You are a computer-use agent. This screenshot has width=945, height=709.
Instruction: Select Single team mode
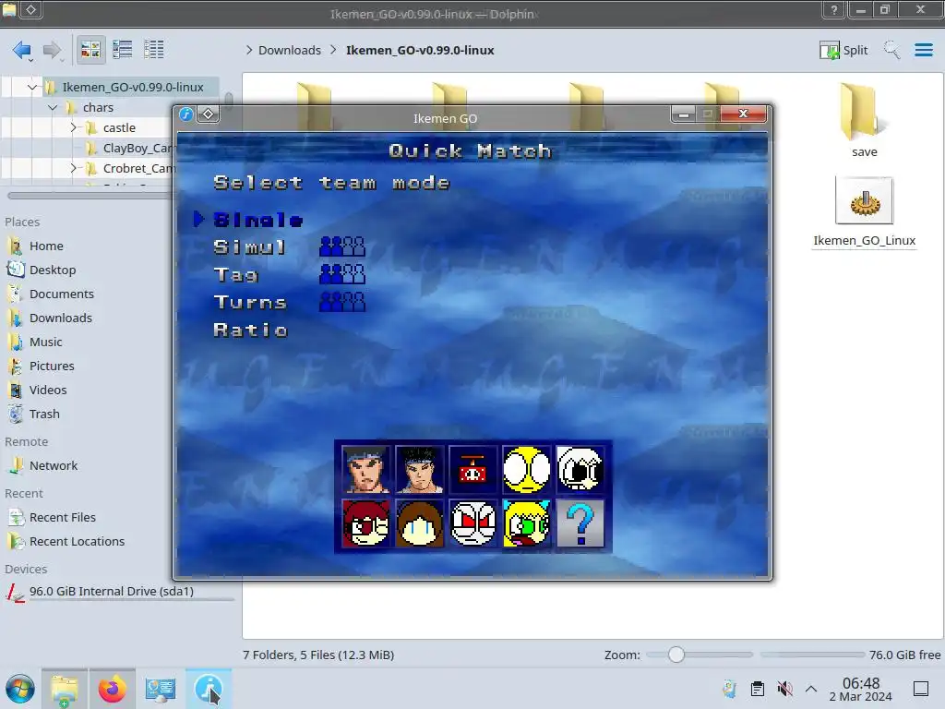[x=258, y=220]
